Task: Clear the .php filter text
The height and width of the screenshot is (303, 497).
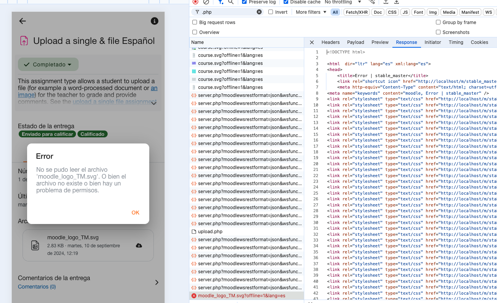Action: 259,12
